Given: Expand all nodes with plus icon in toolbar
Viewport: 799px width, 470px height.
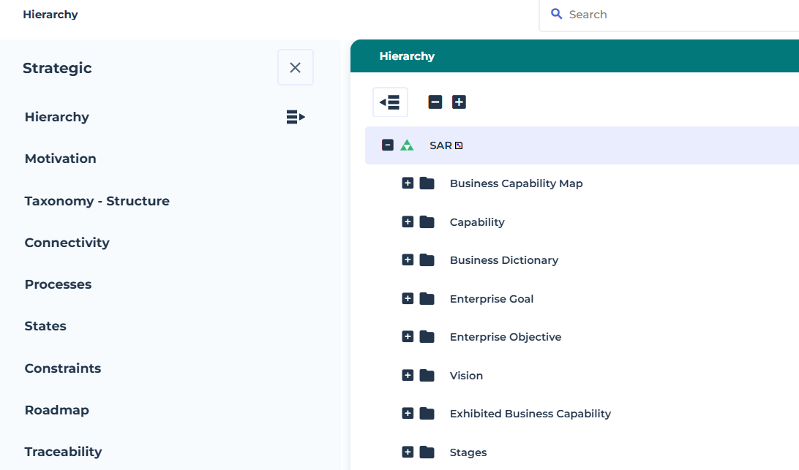Looking at the screenshot, I should (x=459, y=102).
